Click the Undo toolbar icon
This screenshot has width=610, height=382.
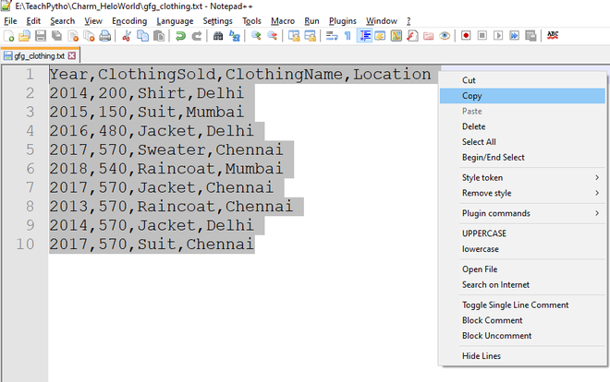pyautogui.click(x=180, y=36)
